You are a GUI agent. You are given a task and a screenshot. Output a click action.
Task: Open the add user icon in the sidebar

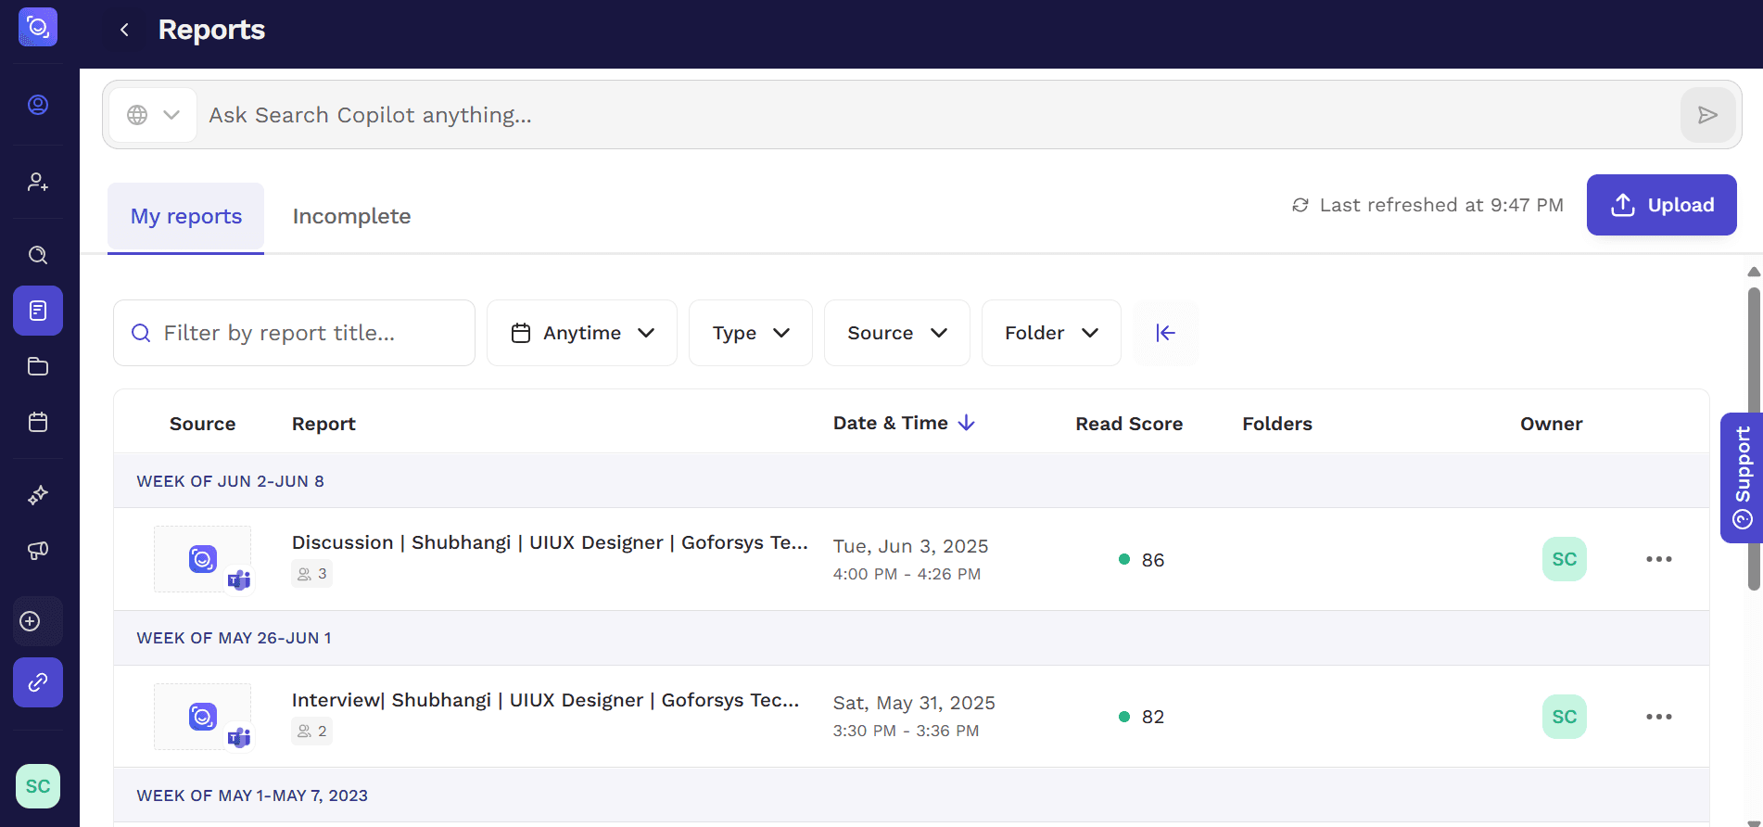pyautogui.click(x=38, y=182)
